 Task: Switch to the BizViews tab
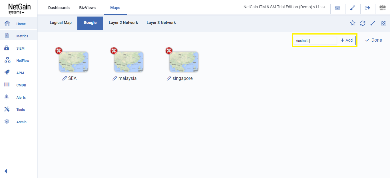pos(87,8)
